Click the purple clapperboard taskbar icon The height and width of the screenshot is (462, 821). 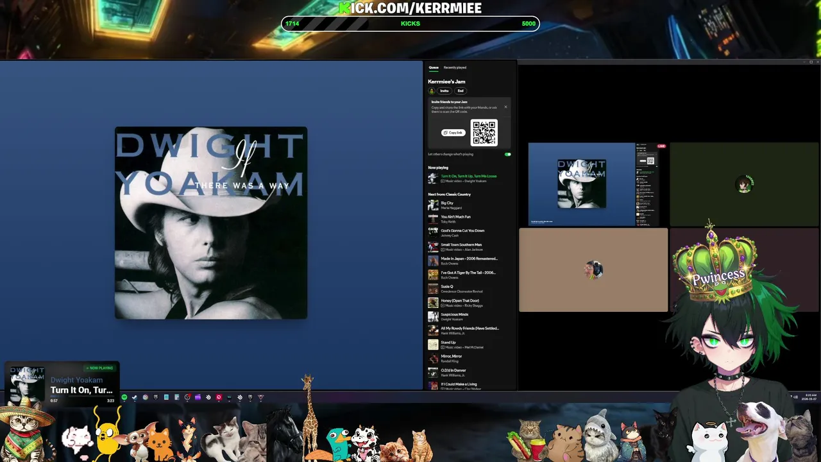(198, 397)
